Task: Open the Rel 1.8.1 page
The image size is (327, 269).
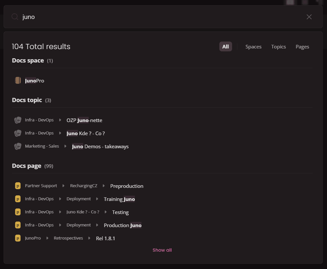Action: click(105, 238)
